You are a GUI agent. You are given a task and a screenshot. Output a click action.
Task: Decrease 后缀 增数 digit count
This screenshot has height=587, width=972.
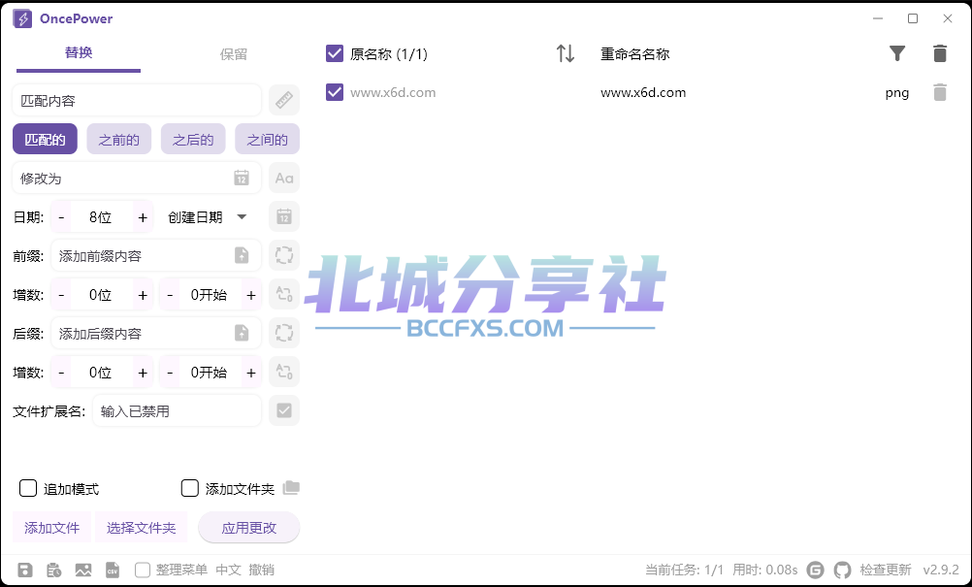point(61,372)
